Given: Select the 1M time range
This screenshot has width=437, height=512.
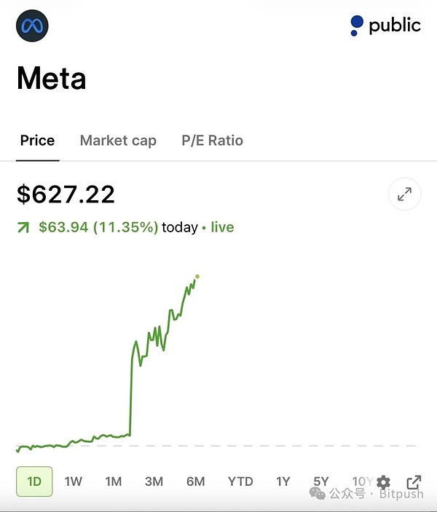Looking at the screenshot, I should [114, 481].
